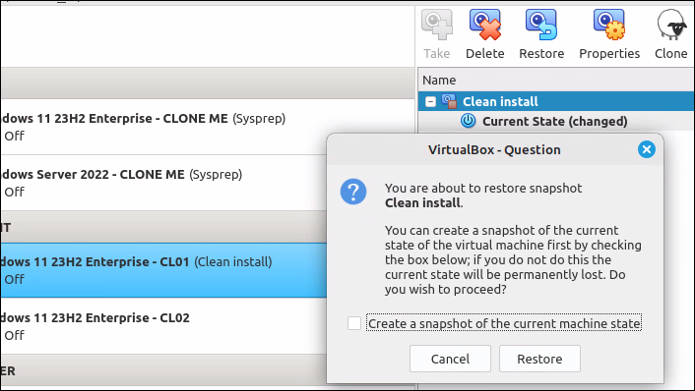
Task: Select Clean install snapshot row
Action: click(x=556, y=102)
